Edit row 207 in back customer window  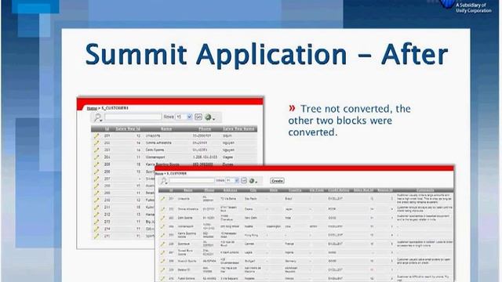pos(96,179)
